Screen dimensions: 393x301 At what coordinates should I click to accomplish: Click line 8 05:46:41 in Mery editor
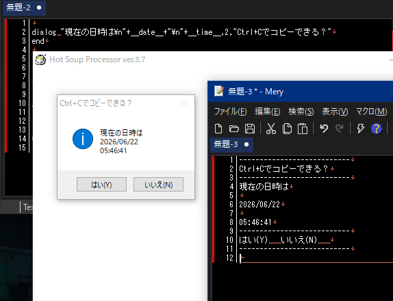pos(255,222)
